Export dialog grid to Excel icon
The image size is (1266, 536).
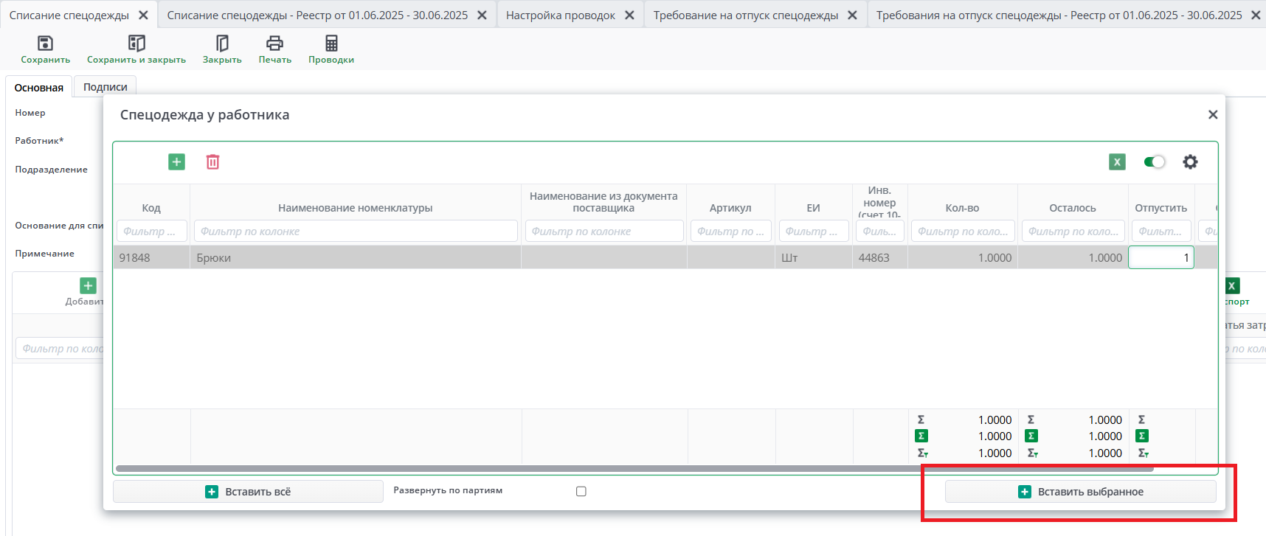(1117, 161)
